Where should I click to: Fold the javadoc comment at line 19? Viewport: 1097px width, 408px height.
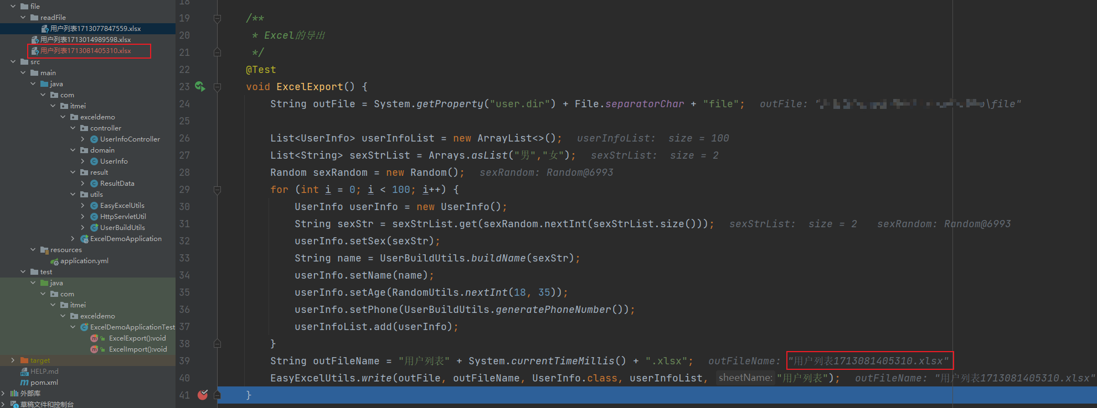pyautogui.click(x=217, y=18)
